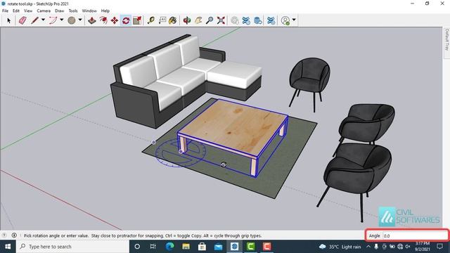
Task: Open the Extension Warehouse icon
Action: [x=246, y=20]
